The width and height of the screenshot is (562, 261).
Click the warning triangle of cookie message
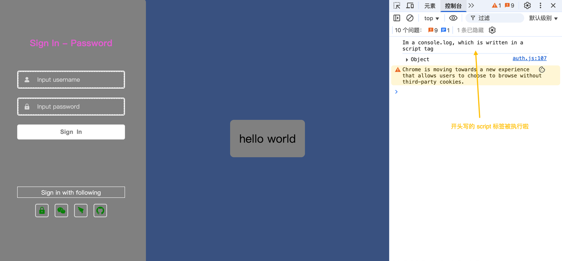tap(398, 69)
